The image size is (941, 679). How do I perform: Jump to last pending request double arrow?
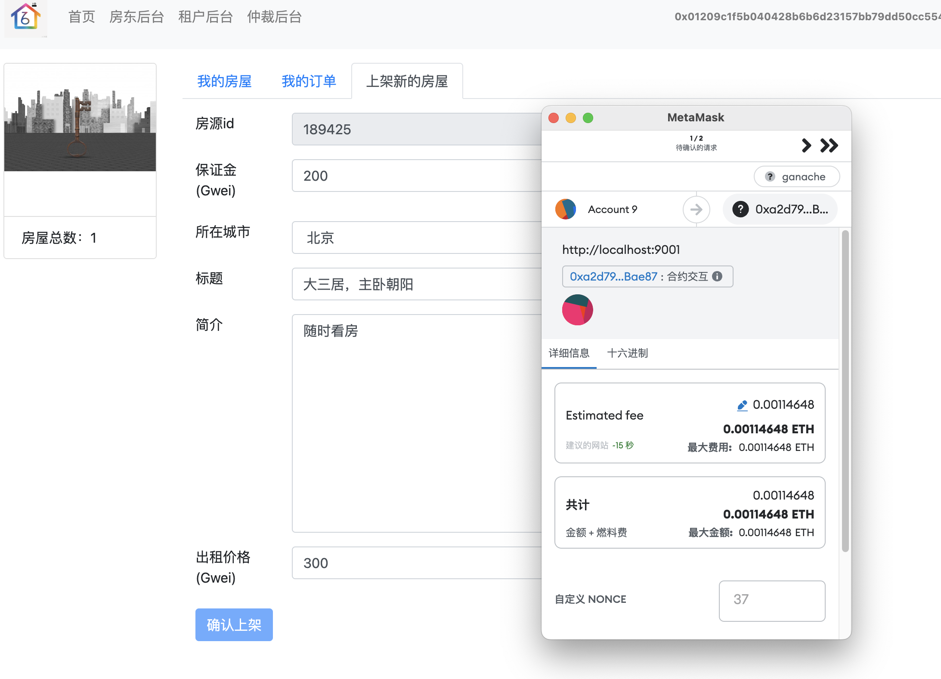click(x=829, y=145)
